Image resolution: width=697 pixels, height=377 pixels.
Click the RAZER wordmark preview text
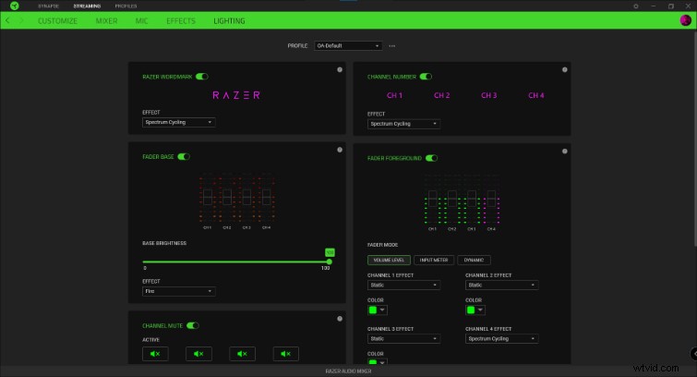click(236, 95)
